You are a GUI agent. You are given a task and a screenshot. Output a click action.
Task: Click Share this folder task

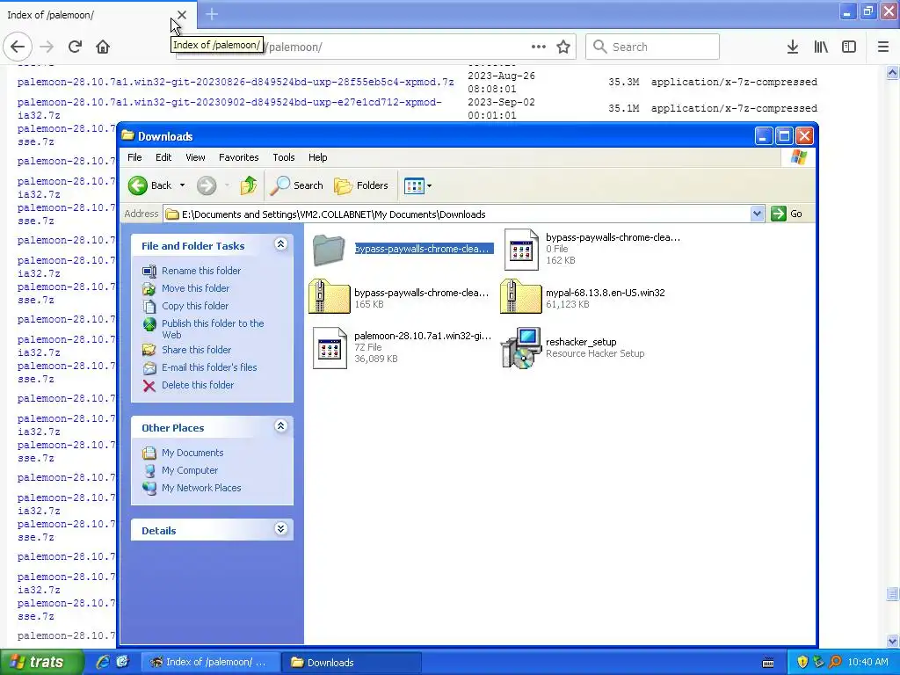click(196, 350)
